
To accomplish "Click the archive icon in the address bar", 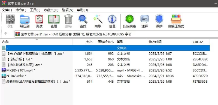I will click(17, 34).
